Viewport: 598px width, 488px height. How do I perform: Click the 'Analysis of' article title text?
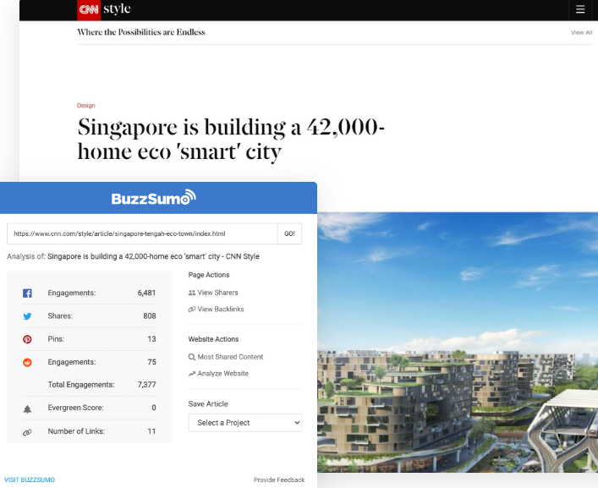pos(153,256)
